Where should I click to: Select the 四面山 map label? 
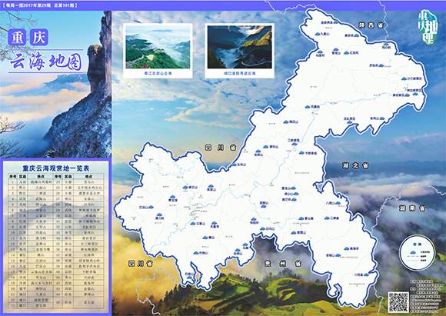point(189,274)
